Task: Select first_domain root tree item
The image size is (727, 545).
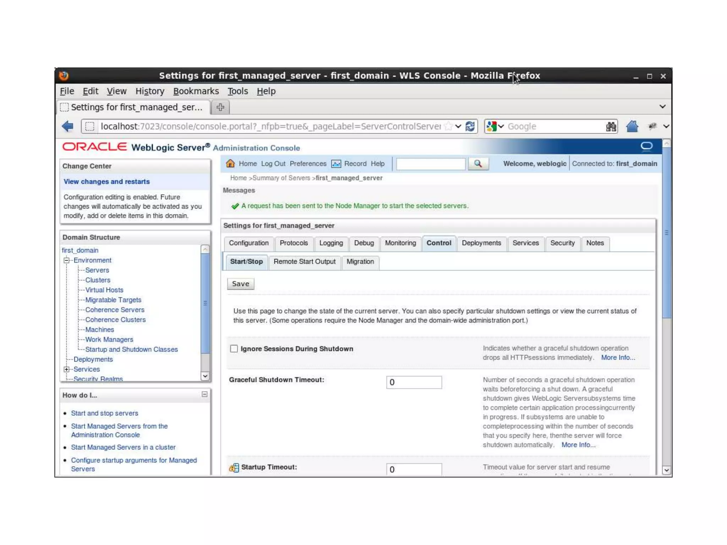Action: pyautogui.click(x=80, y=251)
